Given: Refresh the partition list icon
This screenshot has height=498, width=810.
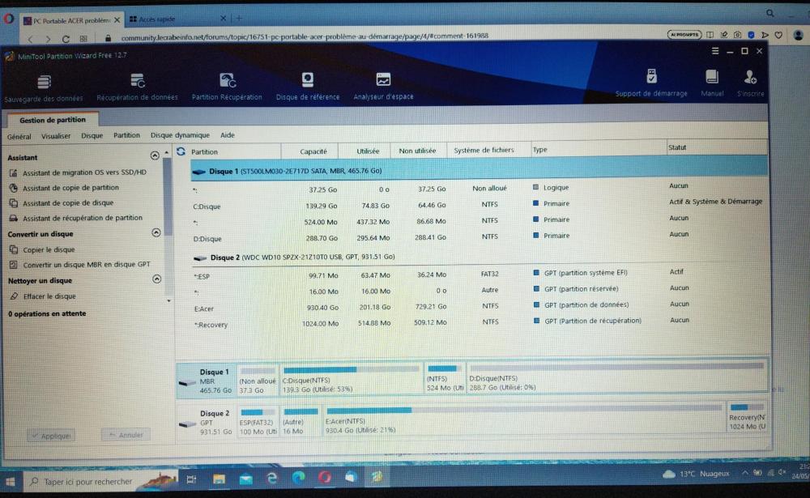Looking at the screenshot, I should (x=181, y=151).
